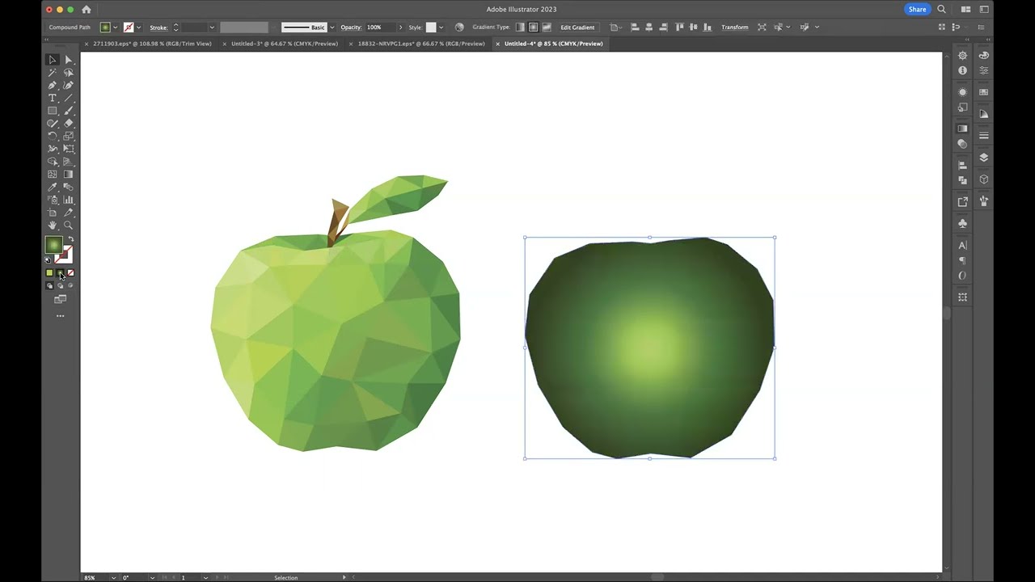Select the Curvature tool
This screenshot has width=1035, height=582.
pos(68,85)
